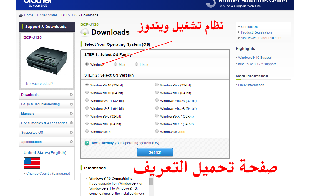The image size is (309, 196).
Task: Open the Product Registration link
Action: point(256,32)
